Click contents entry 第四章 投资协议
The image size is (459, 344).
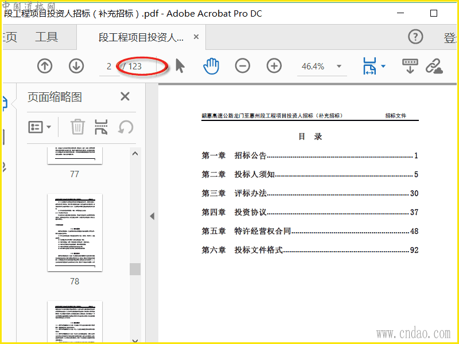tap(310, 212)
